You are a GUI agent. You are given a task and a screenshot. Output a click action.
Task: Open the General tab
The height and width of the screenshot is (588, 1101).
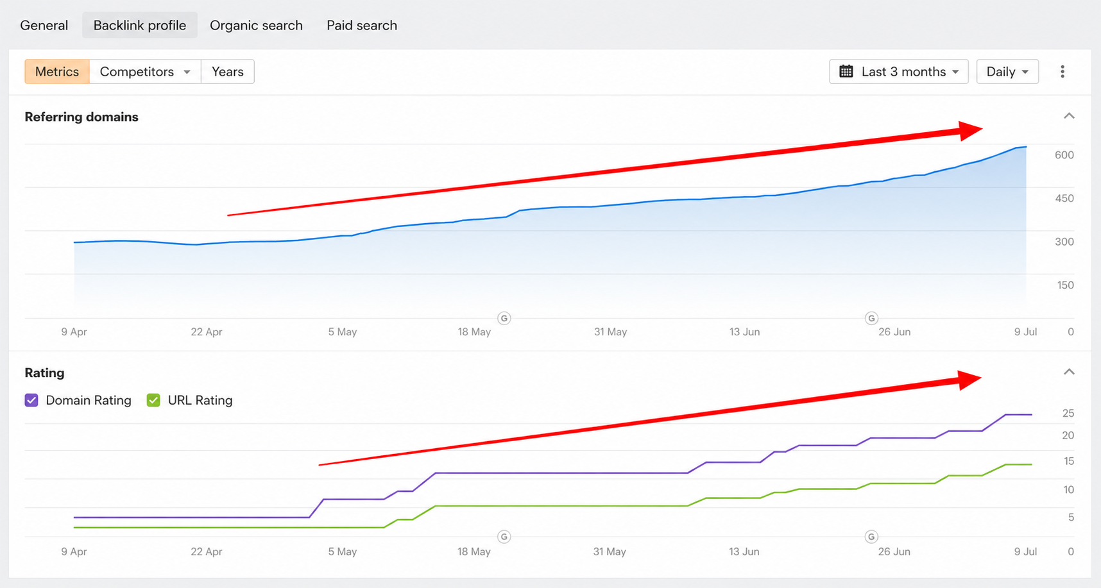pyautogui.click(x=44, y=25)
